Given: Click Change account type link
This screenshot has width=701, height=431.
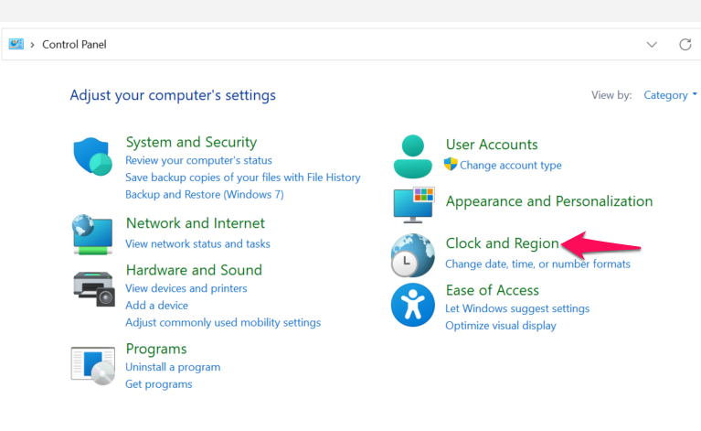Looking at the screenshot, I should (x=511, y=165).
